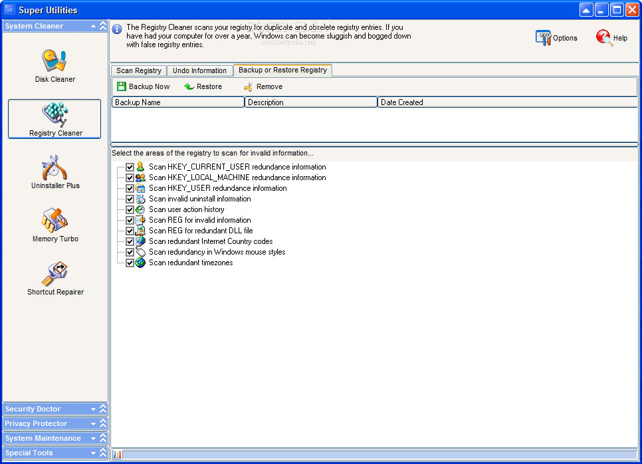Click the REG invalid information icon
The width and height of the screenshot is (642, 464).
(x=140, y=220)
